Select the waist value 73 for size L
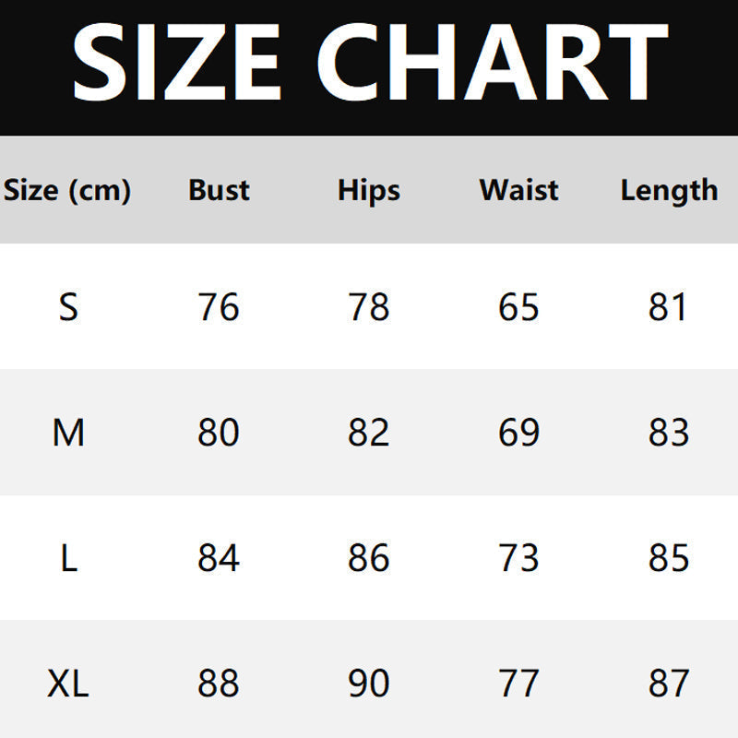 pos(518,558)
